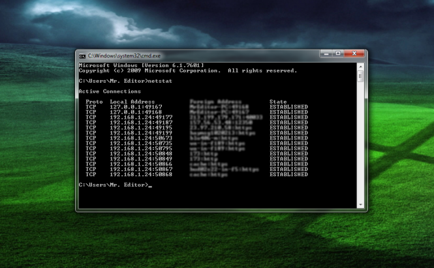
Task: Click the 'Proto' column header
Action: coord(94,102)
